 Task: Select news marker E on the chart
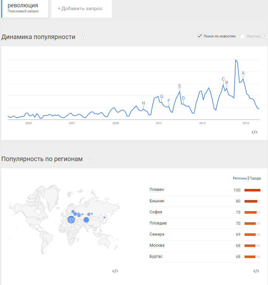point(180,86)
